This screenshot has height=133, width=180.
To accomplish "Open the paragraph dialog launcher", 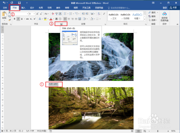I will pos(105,24).
